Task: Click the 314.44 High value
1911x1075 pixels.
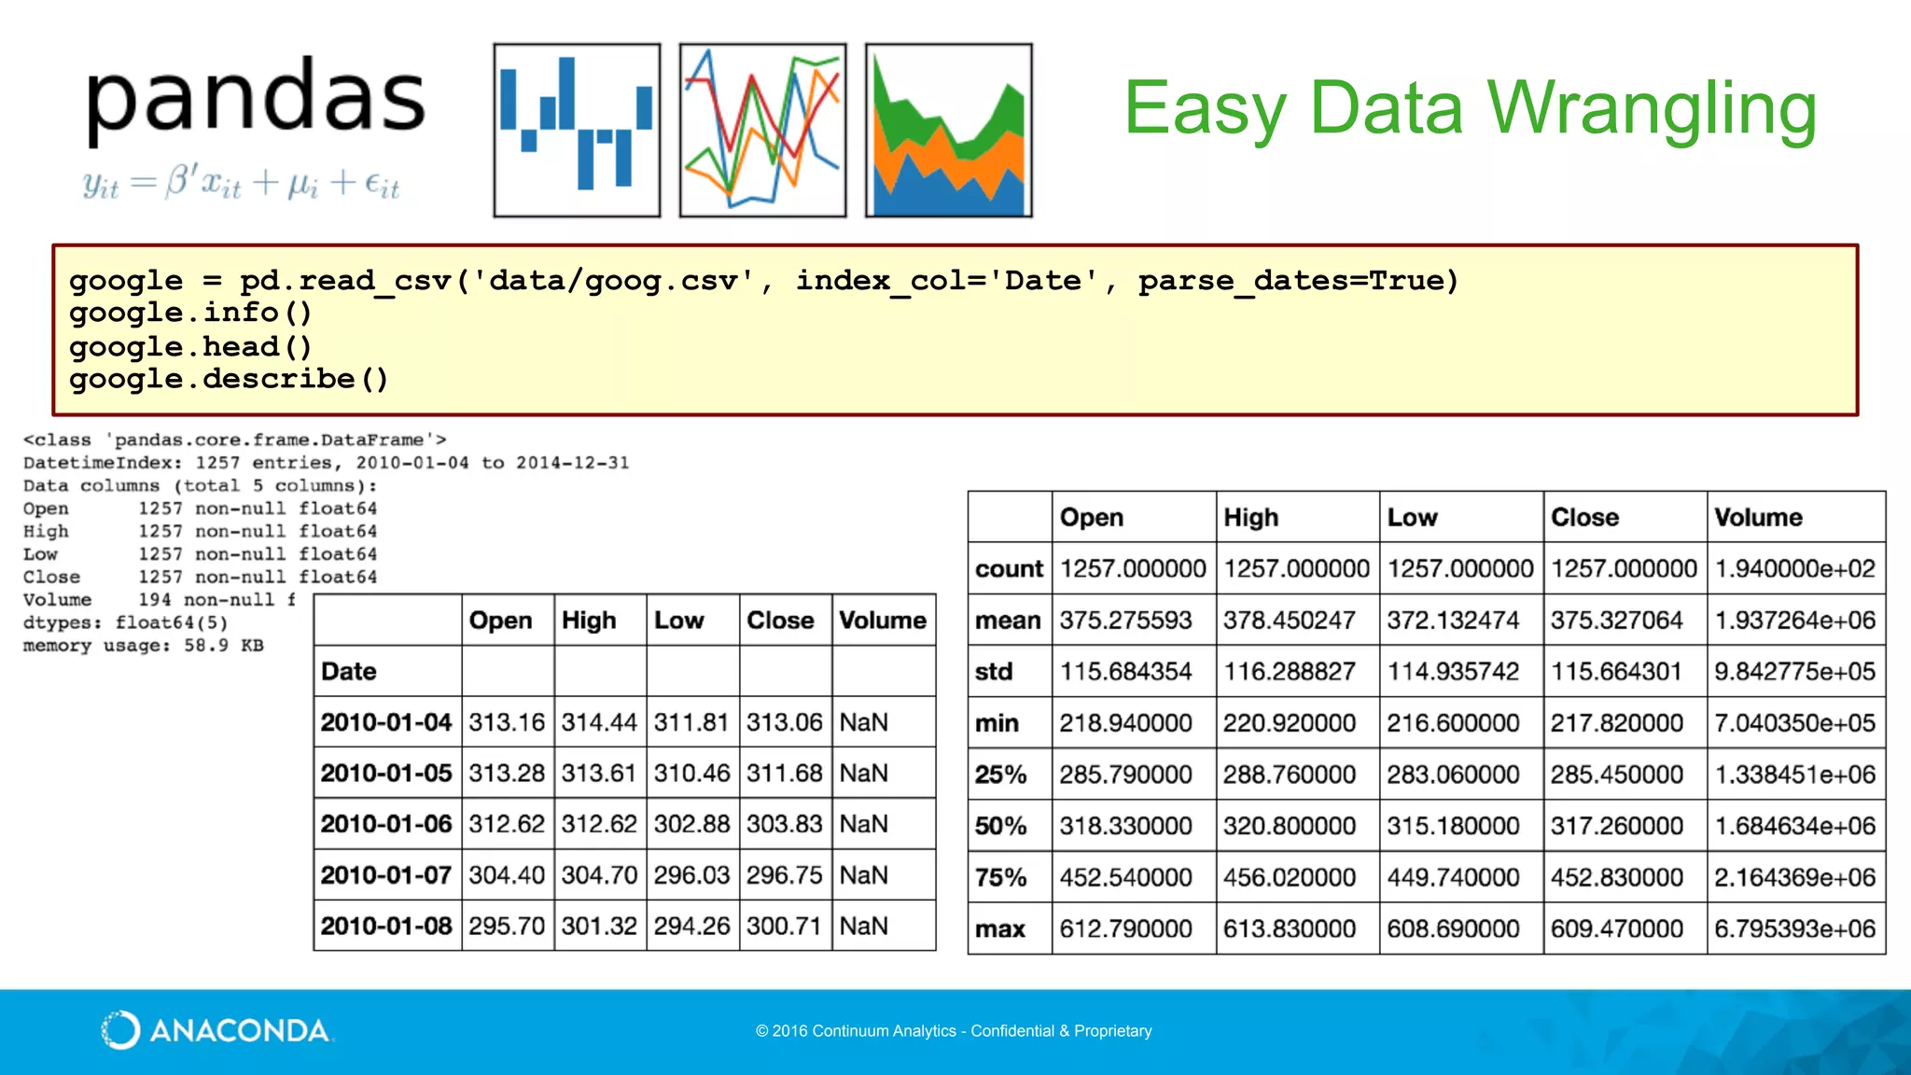Action: pyautogui.click(x=599, y=722)
